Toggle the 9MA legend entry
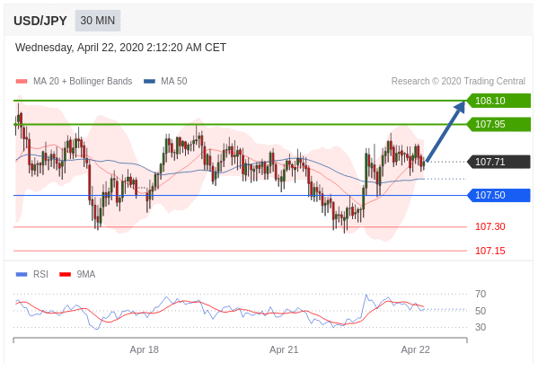 point(77,274)
